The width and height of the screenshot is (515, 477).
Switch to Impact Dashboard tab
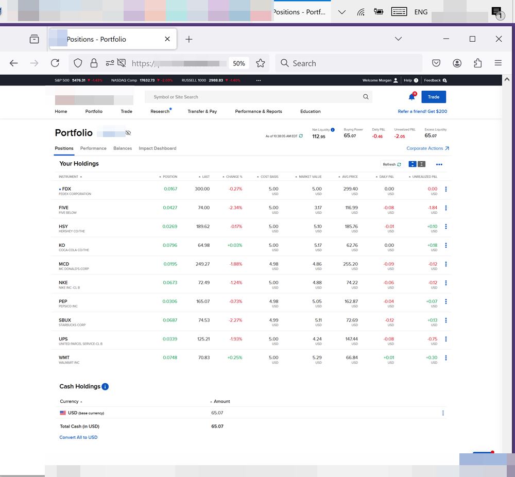tap(157, 148)
